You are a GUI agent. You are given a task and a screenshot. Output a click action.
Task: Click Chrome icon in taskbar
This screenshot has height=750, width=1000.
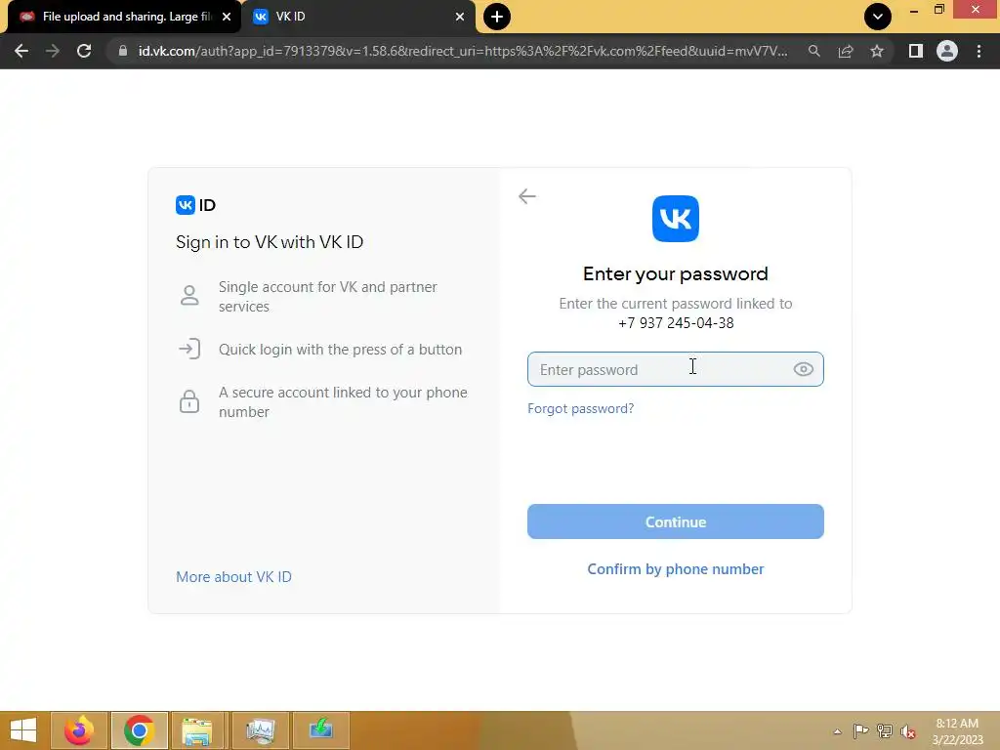click(x=139, y=730)
